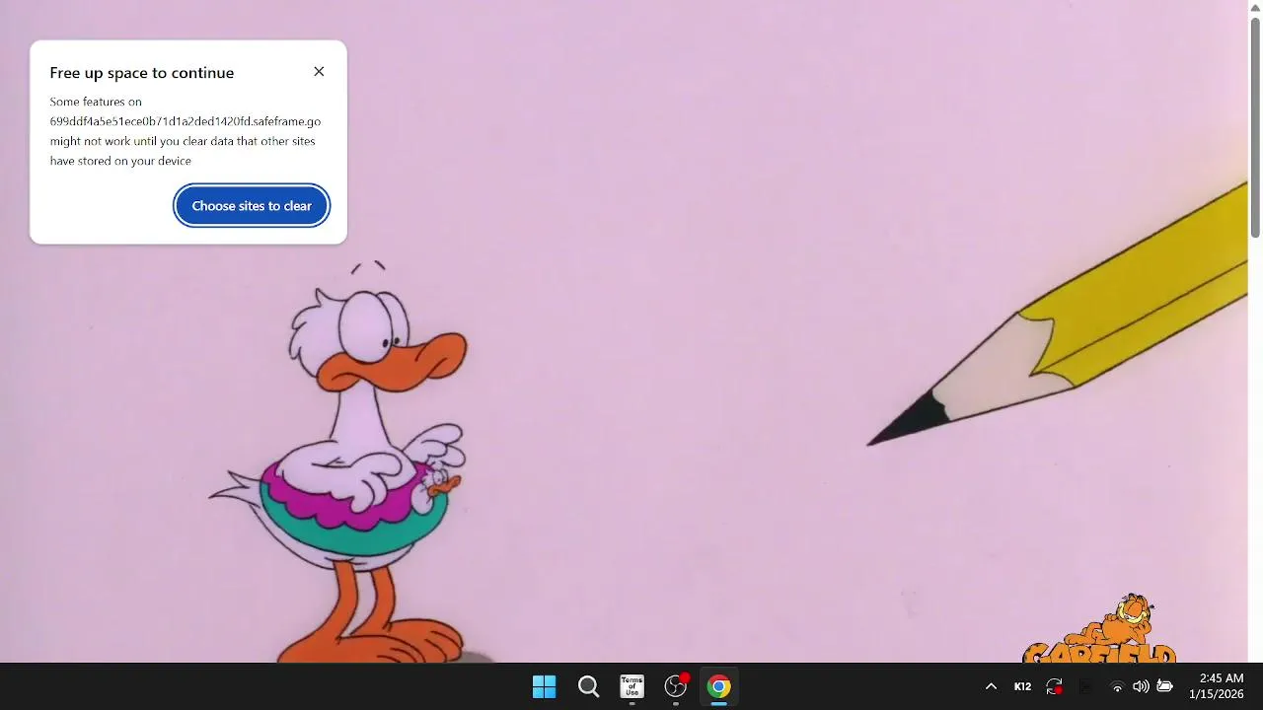Image resolution: width=1263 pixels, height=710 pixels.
Task: Open the Terms of Use taskbar app
Action: click(631, 686)
